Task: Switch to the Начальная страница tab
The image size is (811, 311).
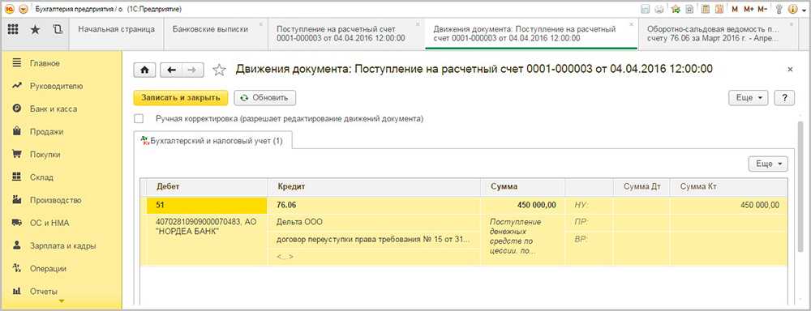Action: [116, 34]
